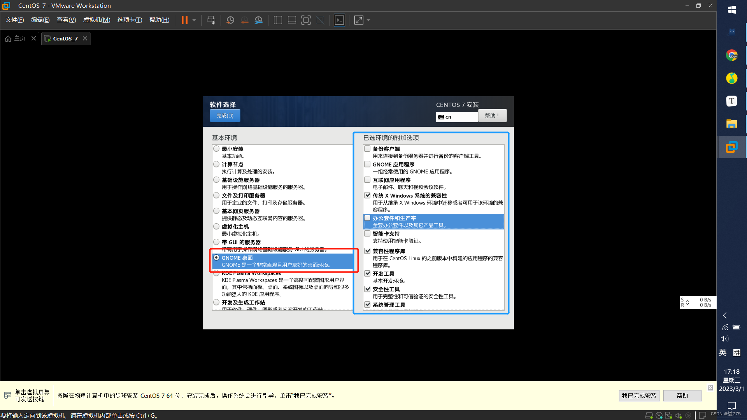Click the terminal/console icon in toolbar
This screenshot has height=420, width=747.
coord(339,21)
